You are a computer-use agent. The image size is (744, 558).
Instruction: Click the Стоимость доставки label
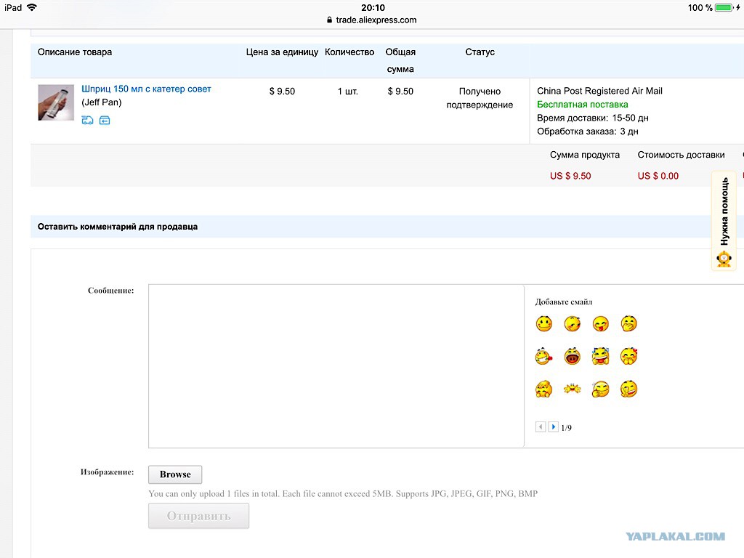click(x=681, y=155)
